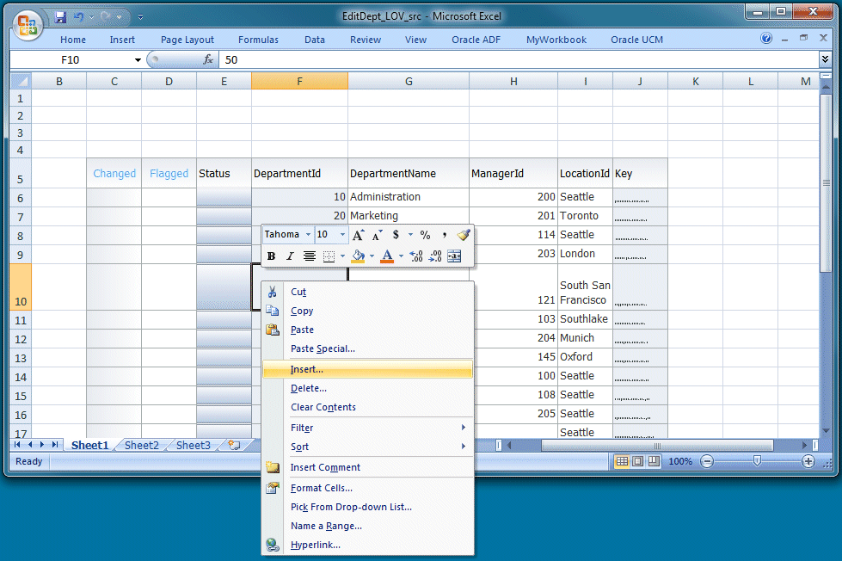This screenshot has height=561, width=842.
Task: Apply Bold from the mini toolbar
Action: 271,256
